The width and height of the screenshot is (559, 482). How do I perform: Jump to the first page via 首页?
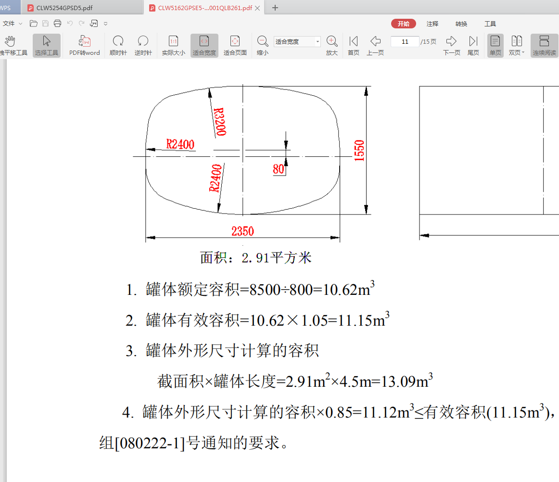click(353, 45)
